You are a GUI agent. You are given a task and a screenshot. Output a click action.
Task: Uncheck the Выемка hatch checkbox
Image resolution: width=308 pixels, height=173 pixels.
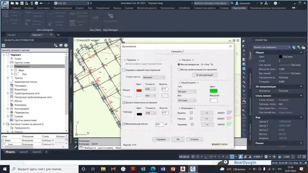pyautogui.click(x=192, y=113)
